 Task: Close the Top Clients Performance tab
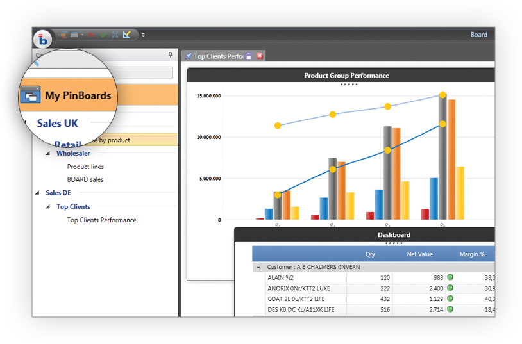(x=260, y=56)
